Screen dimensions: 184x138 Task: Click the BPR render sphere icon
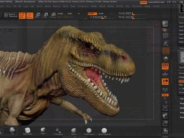(x=165, y=24)
